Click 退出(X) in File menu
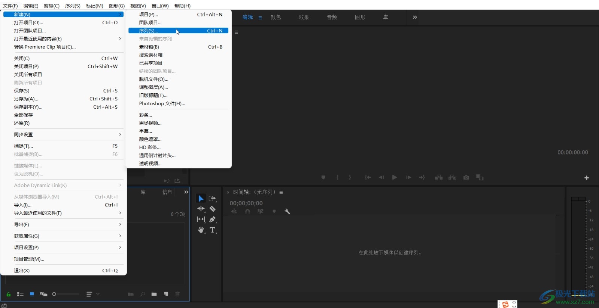Image resolution: width=599 pixels, height=308 pixels. coord(63,271)
